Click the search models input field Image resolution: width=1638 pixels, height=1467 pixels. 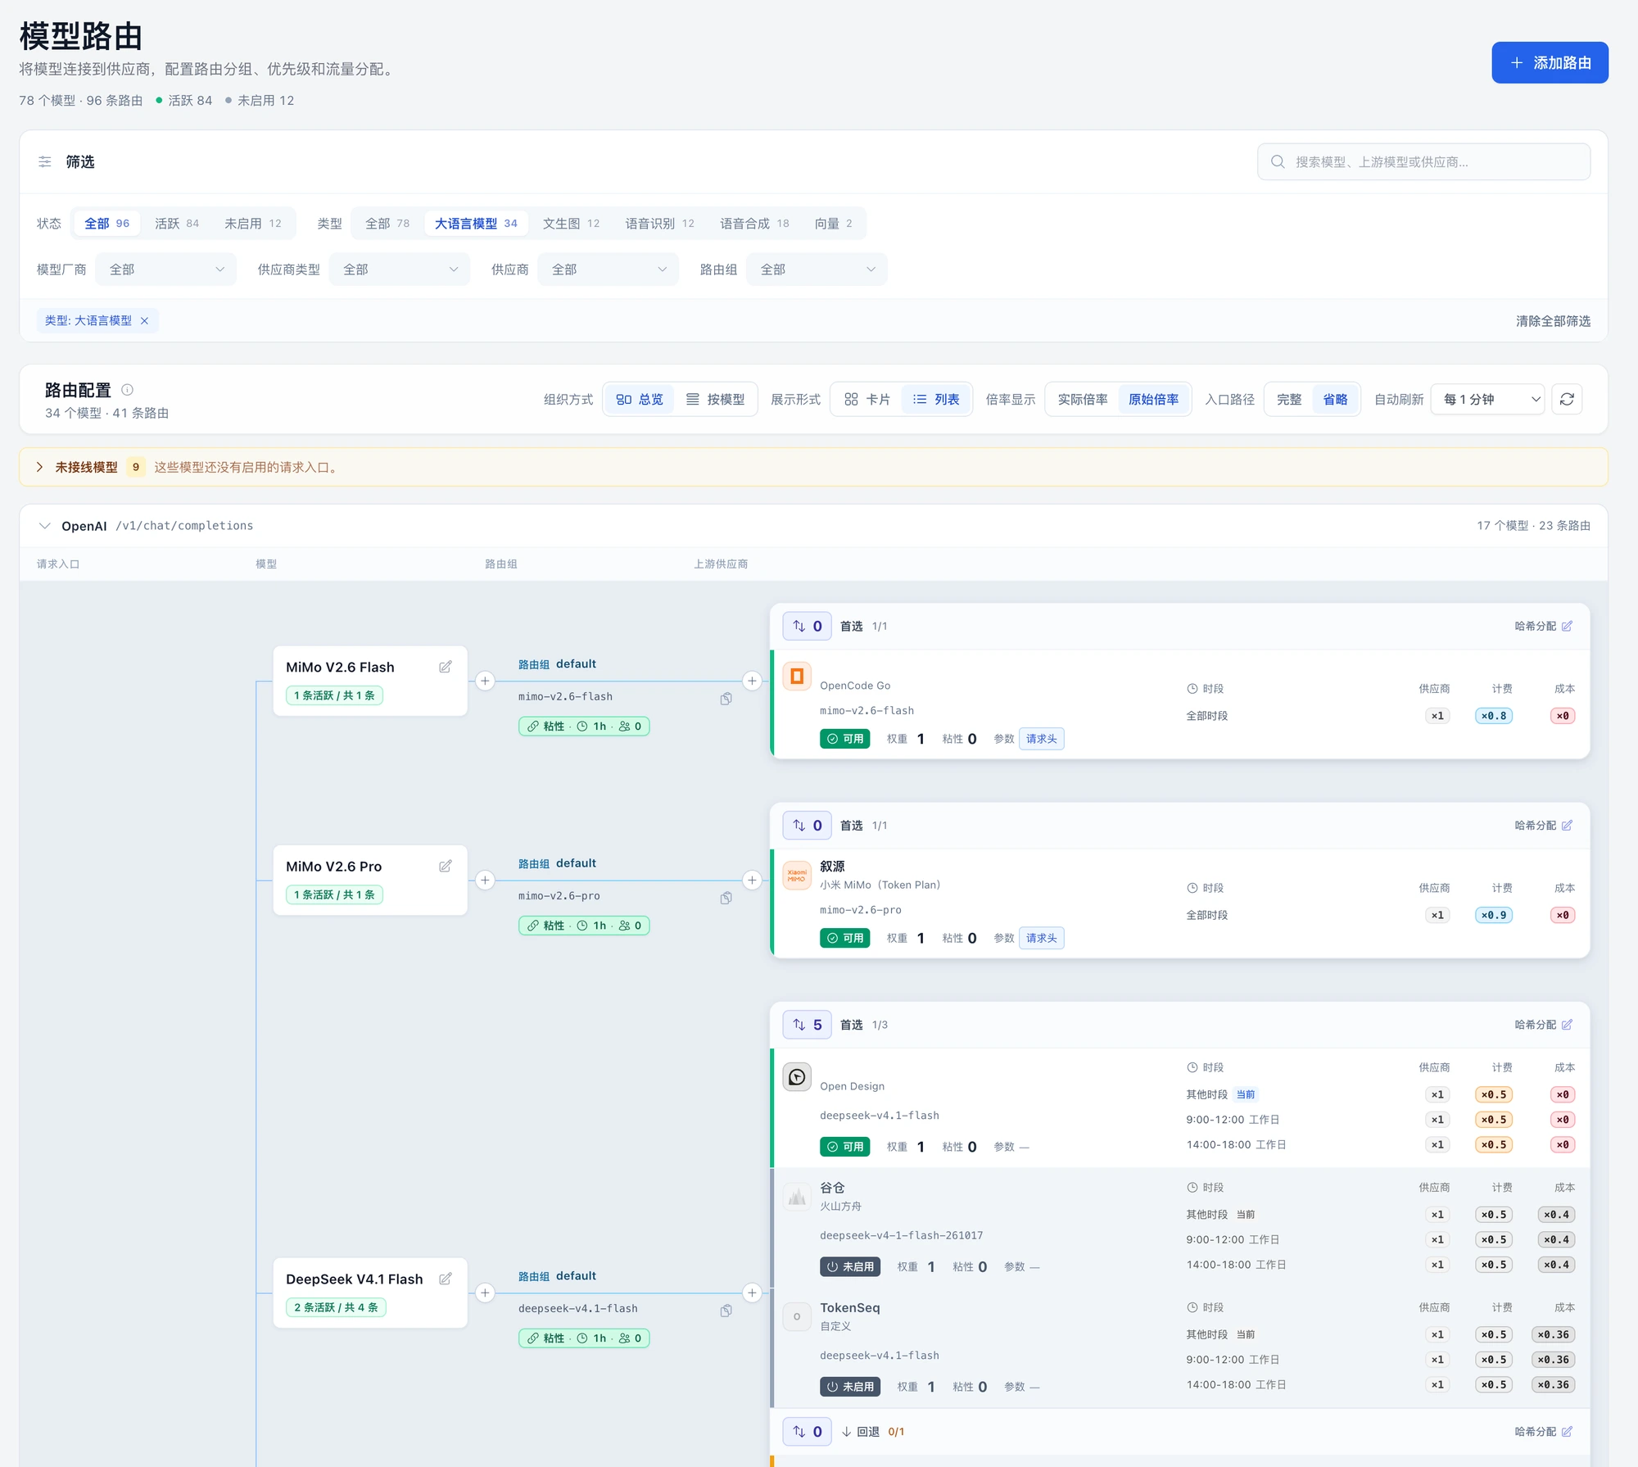tap(1423, 162)
